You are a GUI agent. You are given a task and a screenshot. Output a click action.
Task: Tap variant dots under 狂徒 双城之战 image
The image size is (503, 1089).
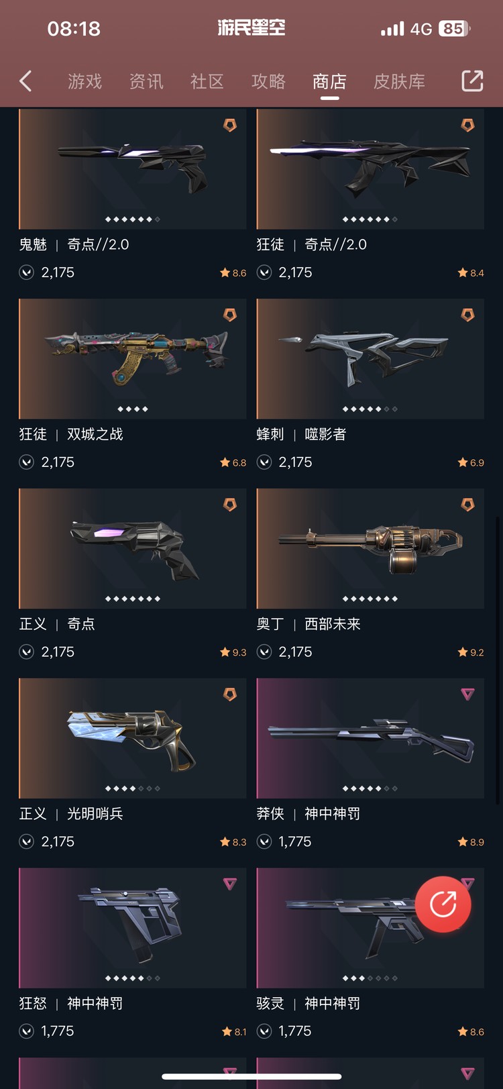tap(133, 409)
